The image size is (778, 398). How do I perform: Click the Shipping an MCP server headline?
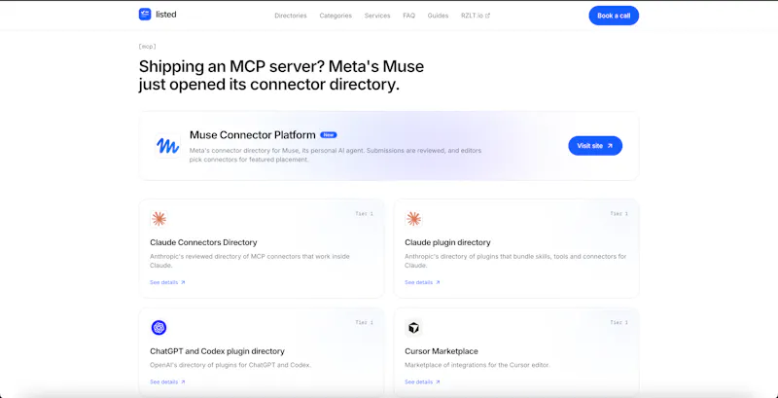281,76
